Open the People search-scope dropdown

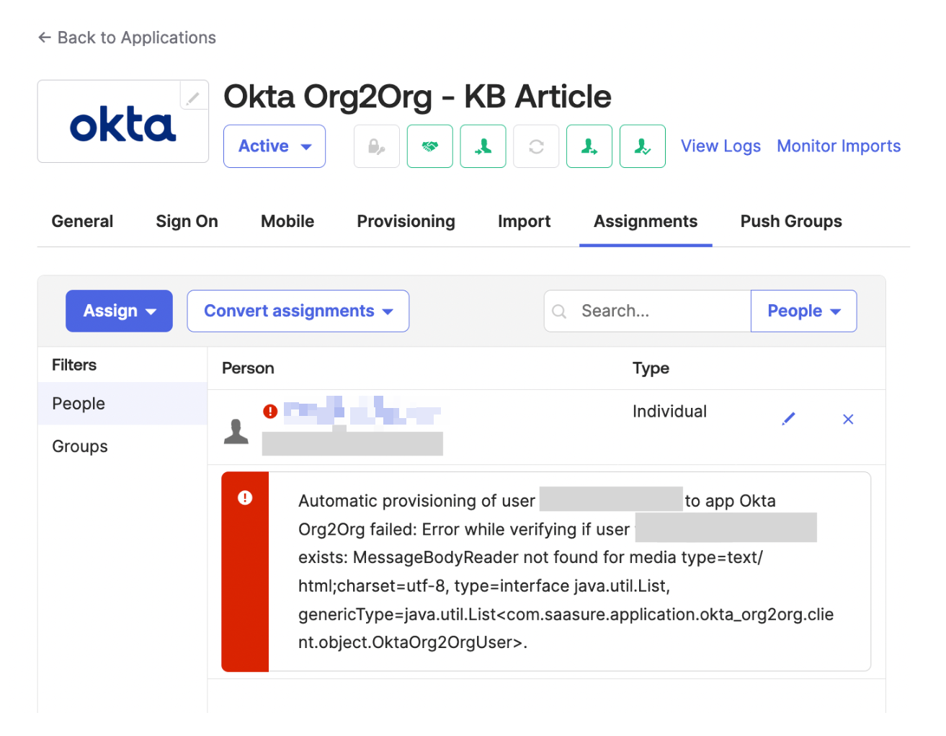click(x=804, y=311)
